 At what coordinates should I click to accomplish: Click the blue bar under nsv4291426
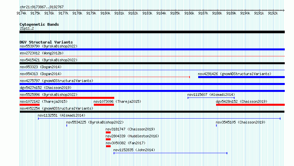241,77
